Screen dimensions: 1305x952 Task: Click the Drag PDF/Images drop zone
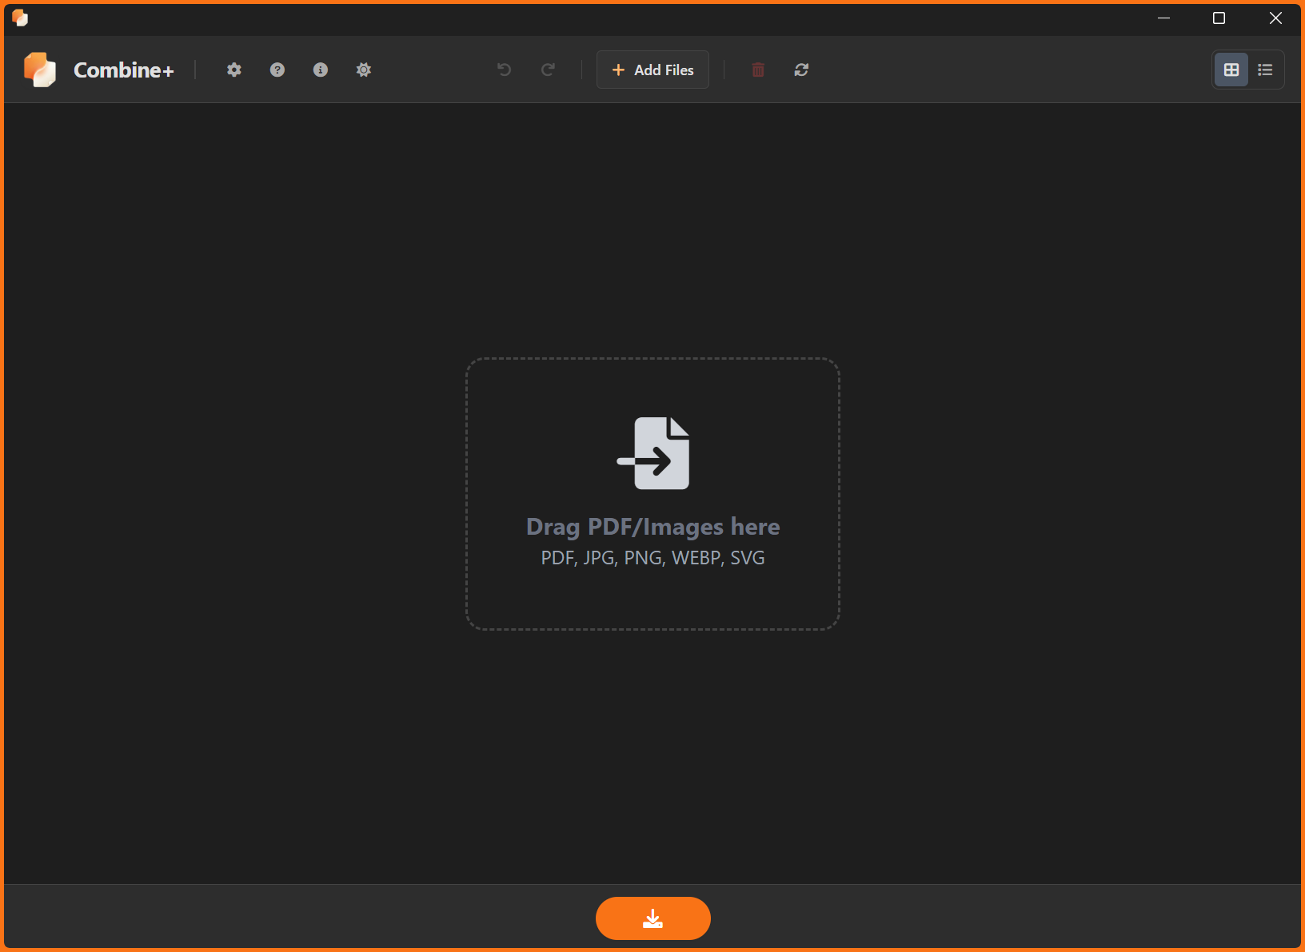coord(652,493)
